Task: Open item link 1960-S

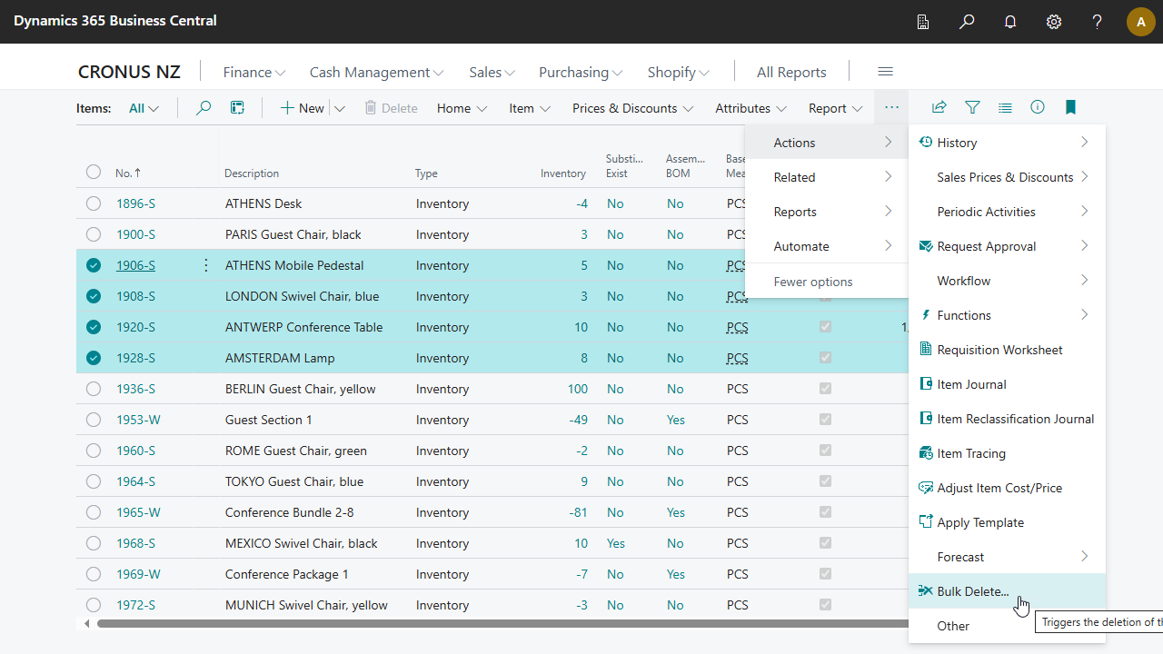Action: coord(135,451)
